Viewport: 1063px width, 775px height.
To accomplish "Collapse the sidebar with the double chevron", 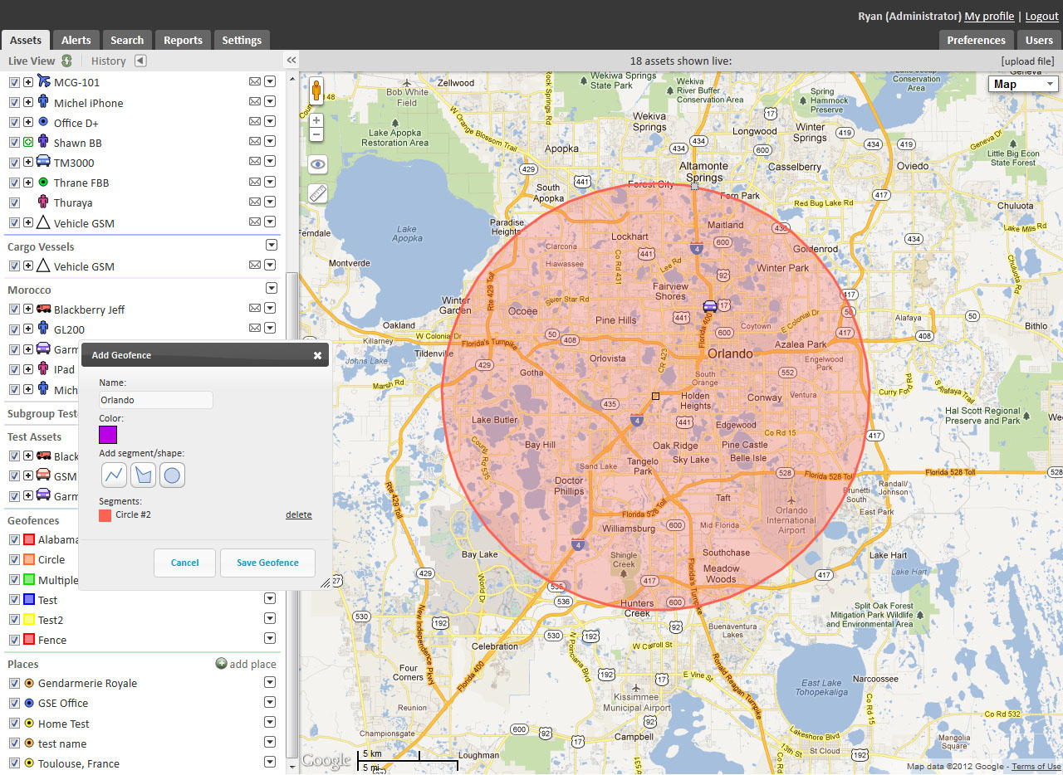I will point(291,60).
